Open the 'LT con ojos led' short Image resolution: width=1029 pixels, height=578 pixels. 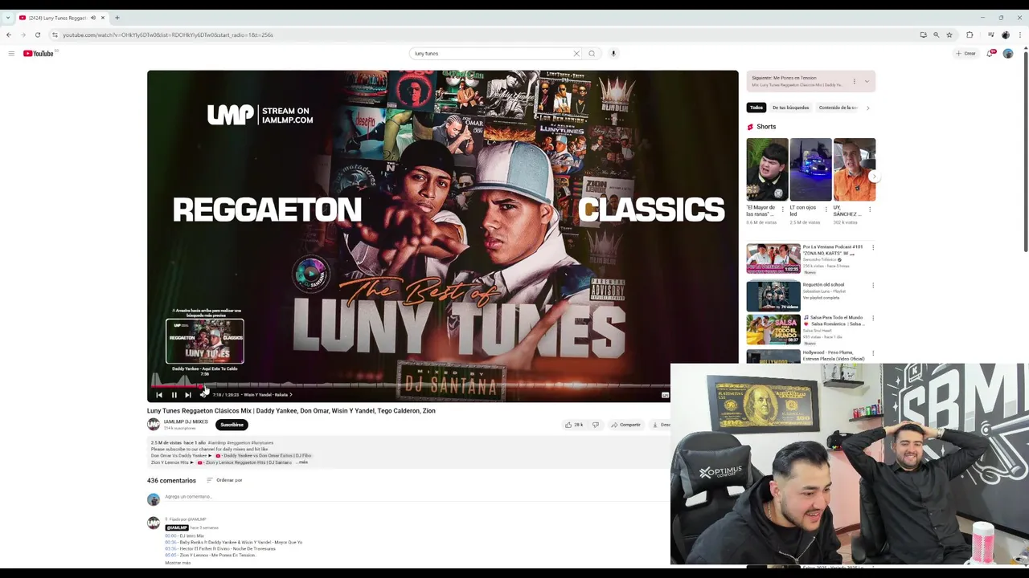[x=810, y=169]
